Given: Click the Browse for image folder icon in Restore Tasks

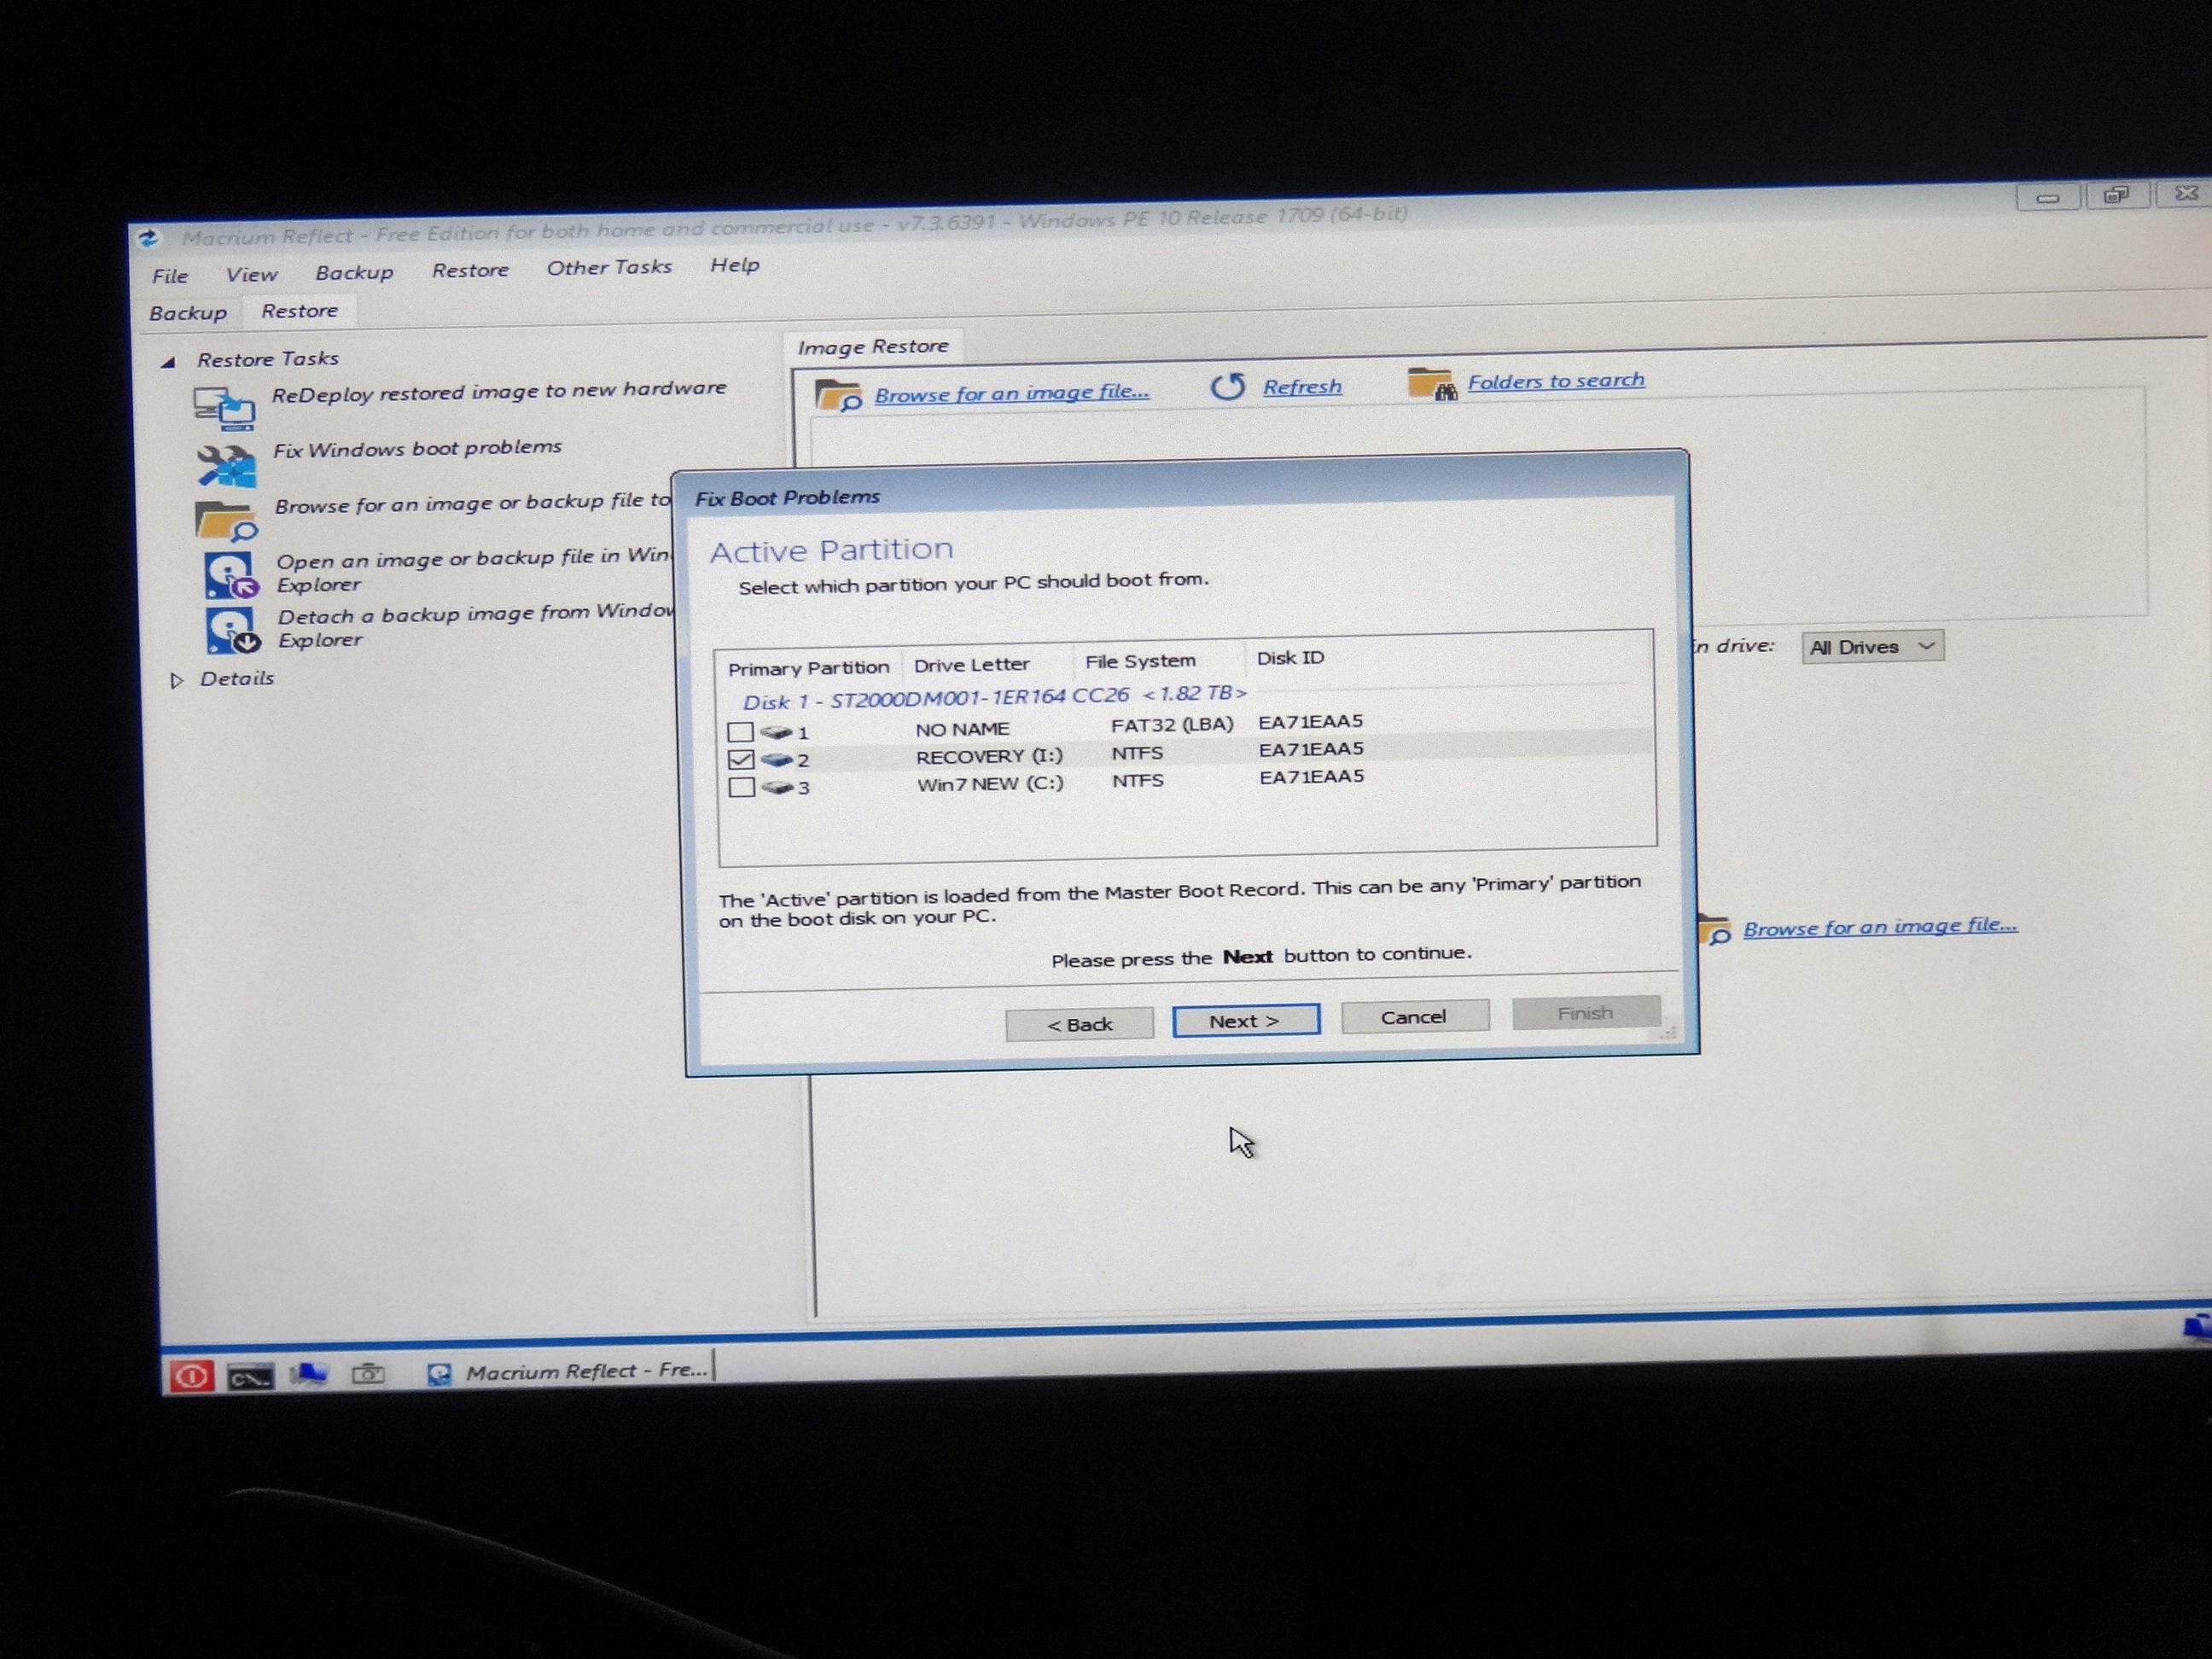Looking at the screenshot, I should 227,521.
